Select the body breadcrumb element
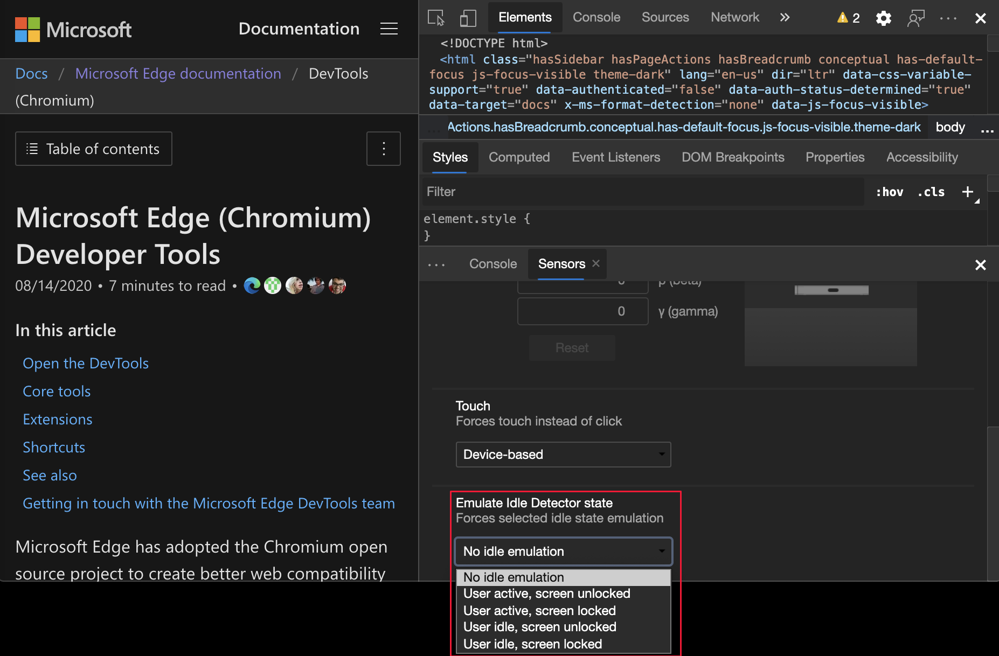999x656 pixels. pyautogui.click(x=950, y=127)
